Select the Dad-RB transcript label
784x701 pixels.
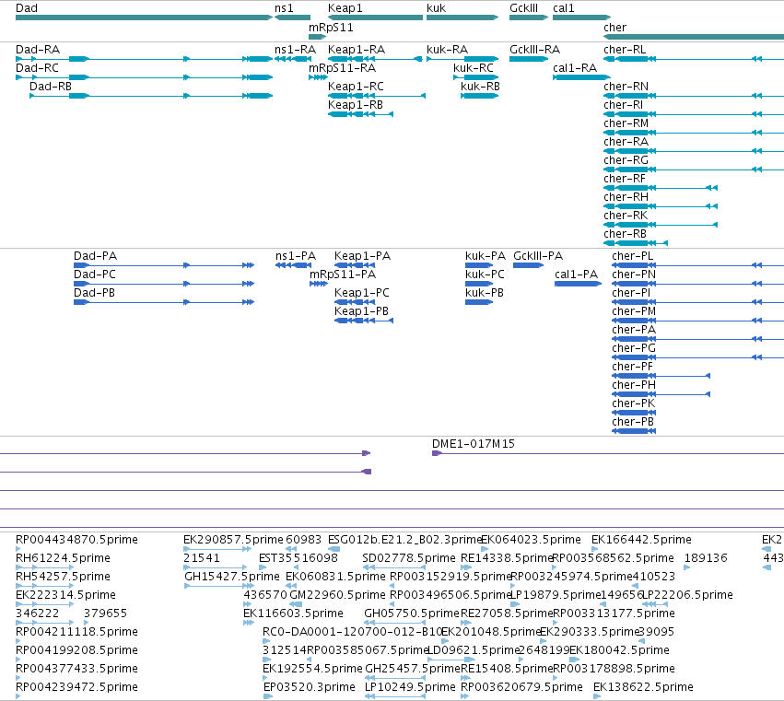[x=51, y=87]
